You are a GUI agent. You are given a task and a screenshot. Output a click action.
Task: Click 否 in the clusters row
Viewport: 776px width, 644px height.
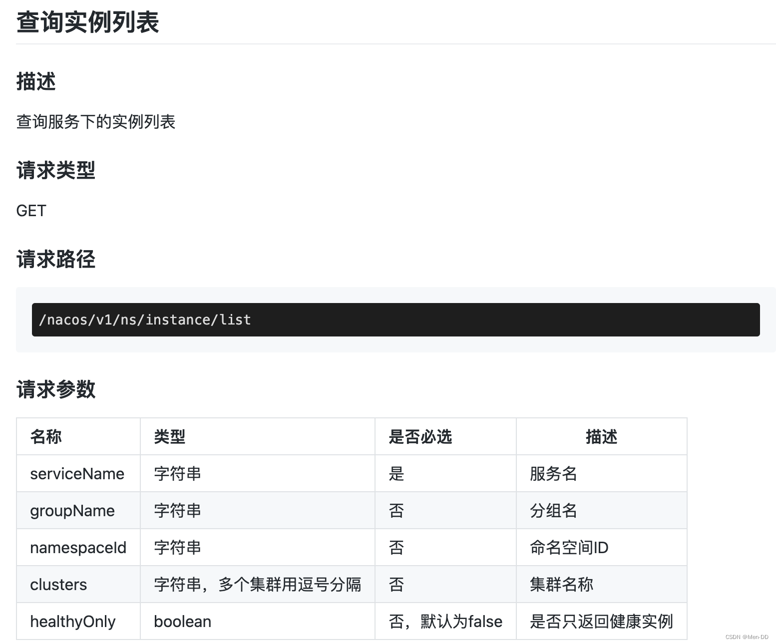coord(445,584)
